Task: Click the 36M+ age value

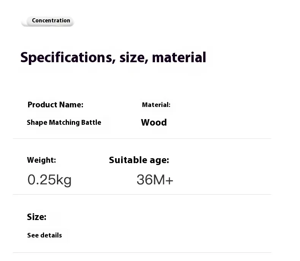Action: (155, 180)
